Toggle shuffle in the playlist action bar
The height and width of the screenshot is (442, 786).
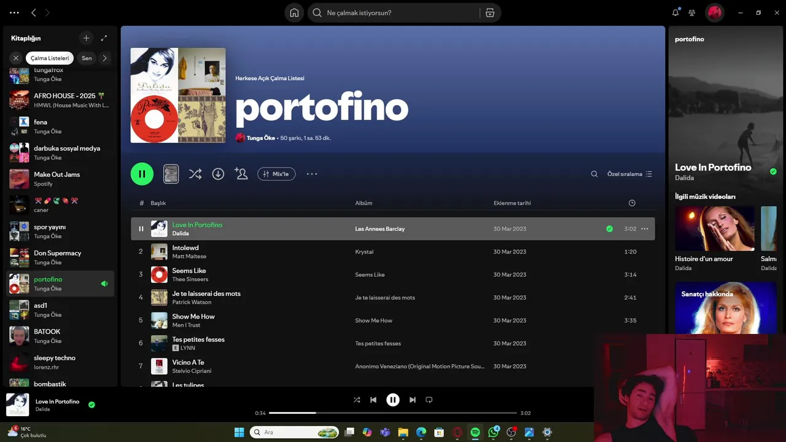coord(195,174)
